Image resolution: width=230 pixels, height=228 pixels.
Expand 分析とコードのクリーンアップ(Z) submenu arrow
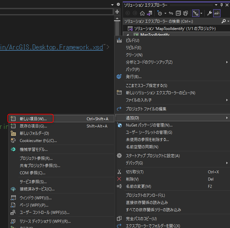point(227,62)
